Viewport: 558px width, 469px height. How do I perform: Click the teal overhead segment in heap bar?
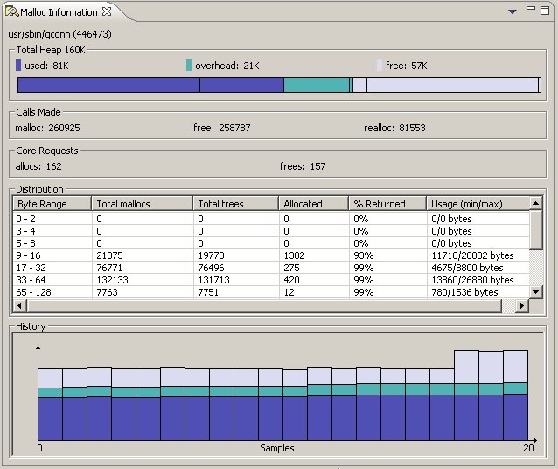[316, 85]
